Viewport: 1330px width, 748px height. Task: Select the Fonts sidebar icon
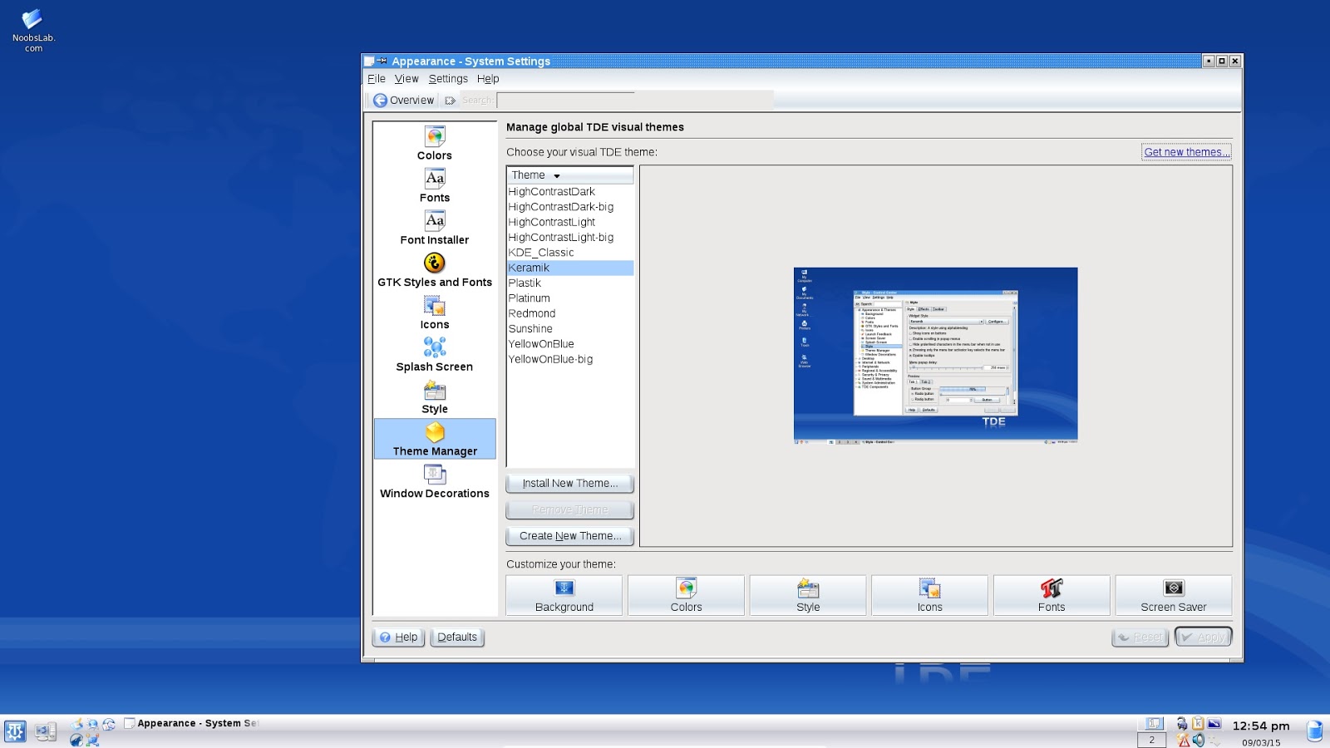point(434,185)
